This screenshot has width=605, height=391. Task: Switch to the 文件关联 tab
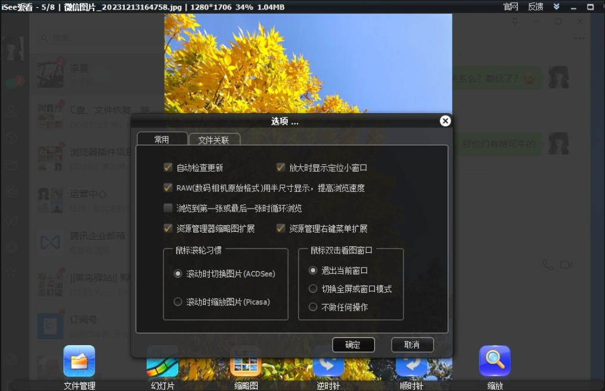(215, 138)
